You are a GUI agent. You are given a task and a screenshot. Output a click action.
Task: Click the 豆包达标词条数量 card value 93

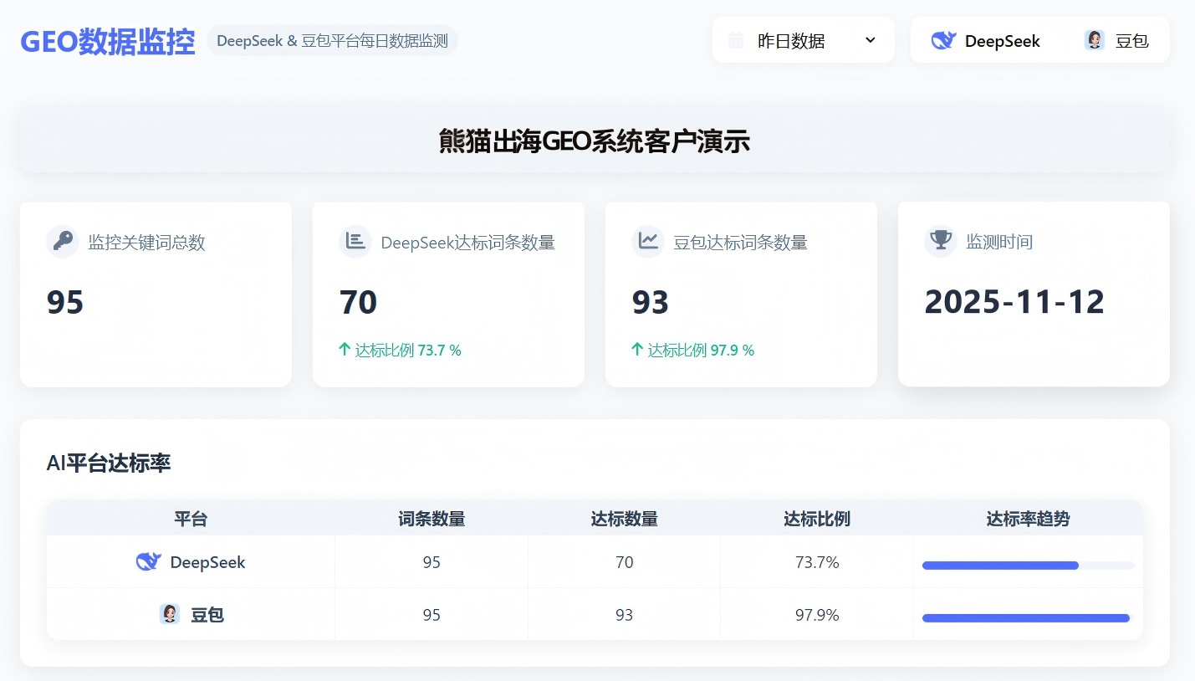[651, 302]
